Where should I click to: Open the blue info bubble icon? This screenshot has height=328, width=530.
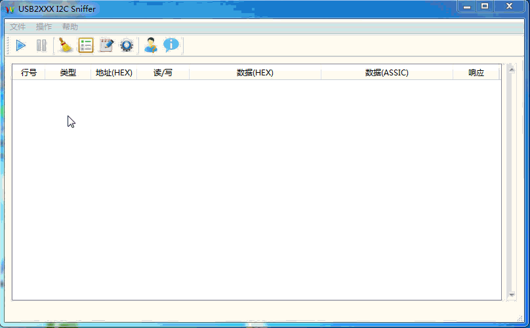click(171, 45)
